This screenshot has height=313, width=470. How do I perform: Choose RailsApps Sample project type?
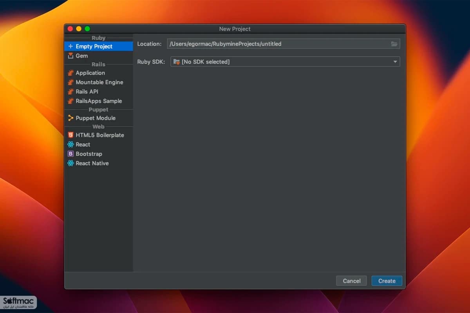pyautogui.click(x=99, y=101)
